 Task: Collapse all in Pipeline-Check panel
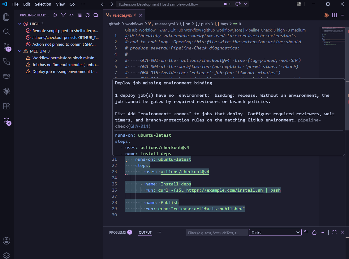[96, 15]
